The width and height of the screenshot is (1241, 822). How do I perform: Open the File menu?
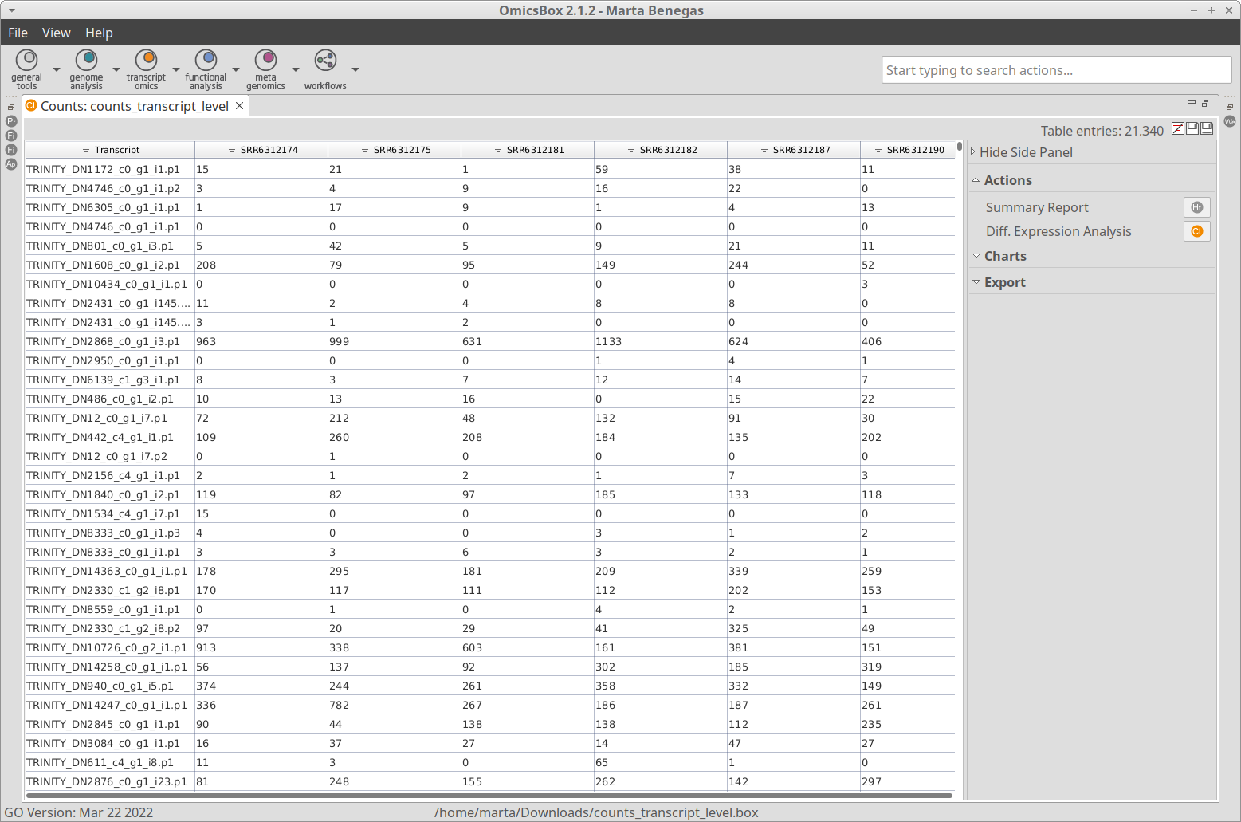[x=18, y=33]
